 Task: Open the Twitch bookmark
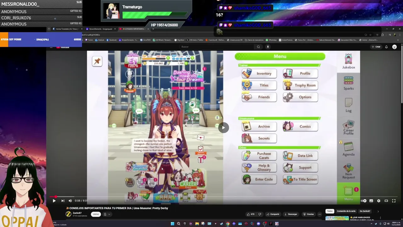(89, 40)
